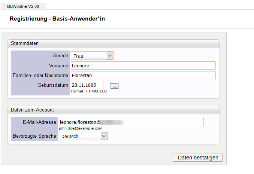Click the Geburtsdatum field label

(53, 85)
